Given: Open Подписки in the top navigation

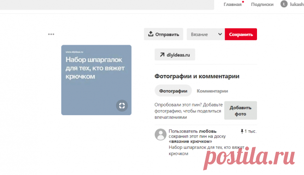Looking at the screenshot, I should (262, 4).
